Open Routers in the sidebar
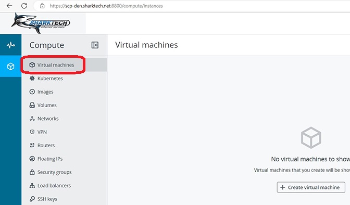Viewport: 350px width, 205px height. [x=64, y=145]
